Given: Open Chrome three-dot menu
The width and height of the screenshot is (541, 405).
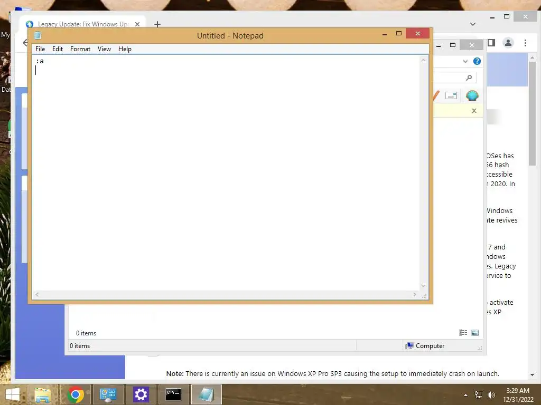Looking at the screenshot, I should [526, 43].
